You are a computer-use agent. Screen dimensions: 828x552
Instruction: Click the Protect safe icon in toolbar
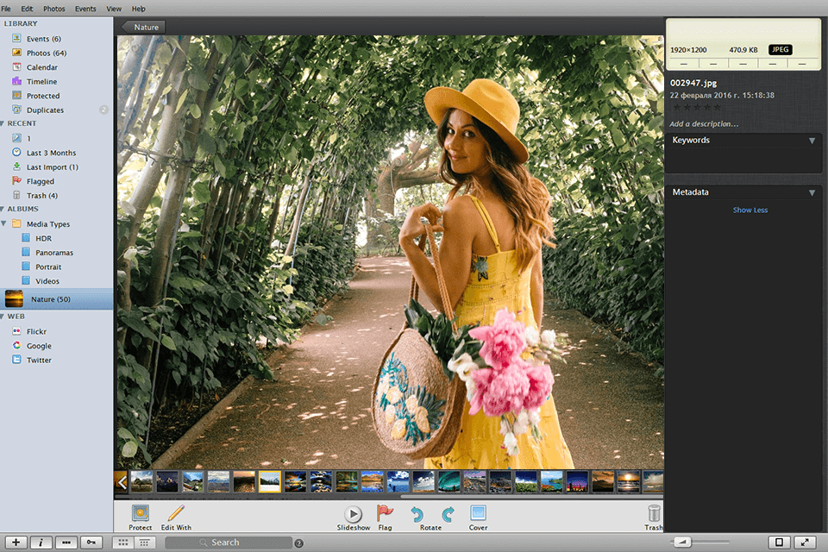(140, 511)
